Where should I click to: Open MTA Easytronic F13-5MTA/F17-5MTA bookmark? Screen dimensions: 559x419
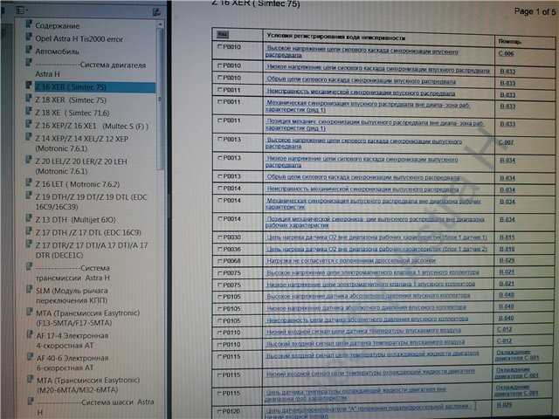(87, 318)
